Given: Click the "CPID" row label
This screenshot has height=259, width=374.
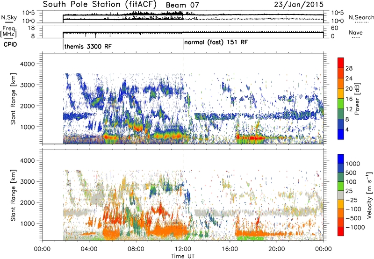Looking at the screenshot, I should (x=10, y=44).
